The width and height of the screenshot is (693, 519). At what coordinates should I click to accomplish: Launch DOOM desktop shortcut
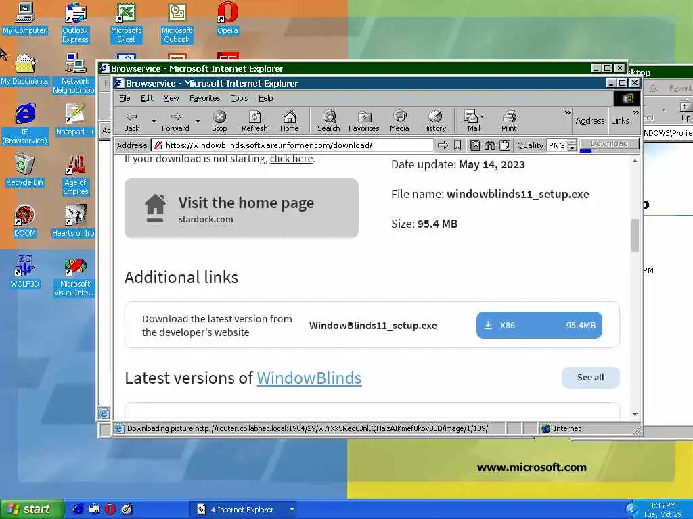tap(25, 221)
